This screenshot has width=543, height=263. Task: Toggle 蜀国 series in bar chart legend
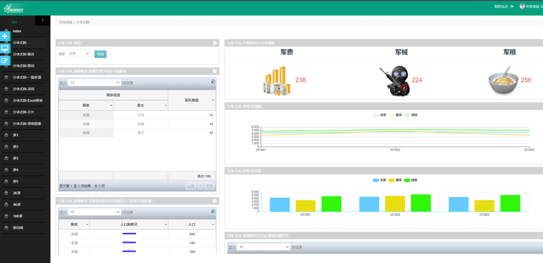(395, 180)
